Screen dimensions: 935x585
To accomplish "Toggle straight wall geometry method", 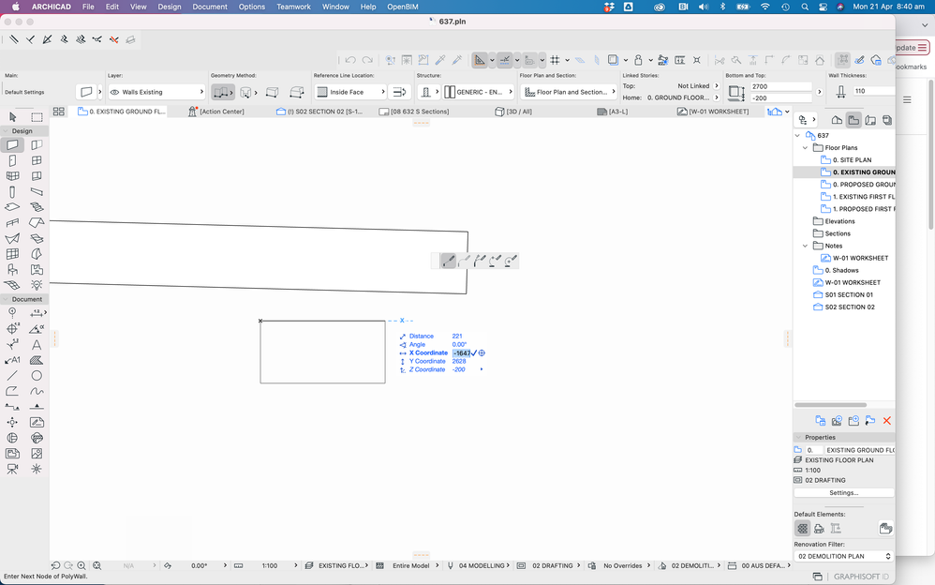I will pyautogui.click(x=222, y=92).
